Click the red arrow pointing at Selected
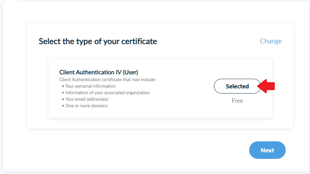310x174 pixels. pos(267,86)
